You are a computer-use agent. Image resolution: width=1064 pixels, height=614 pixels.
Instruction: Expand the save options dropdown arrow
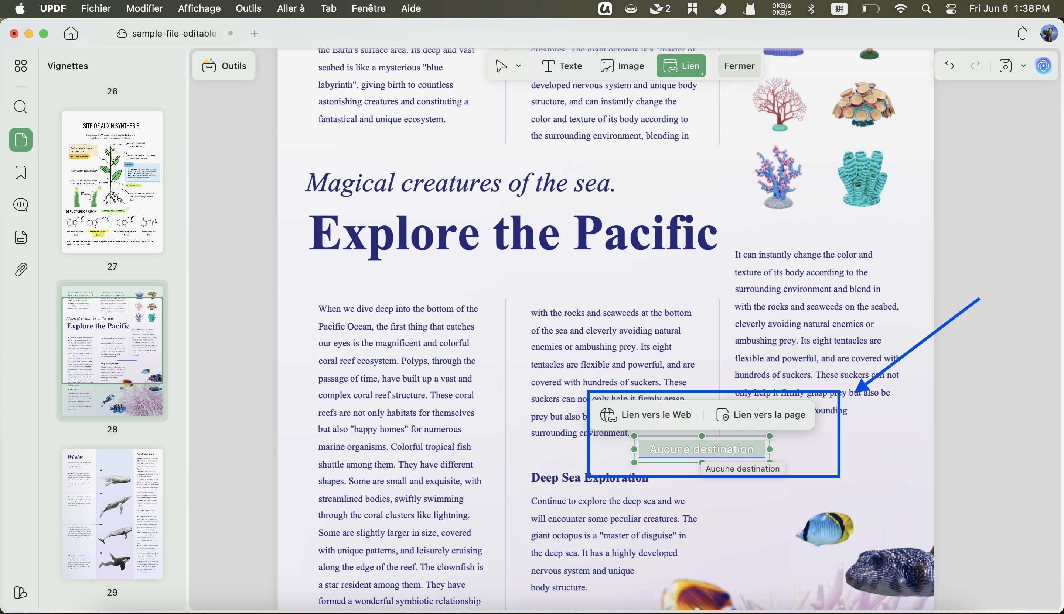coord(1023,66)
